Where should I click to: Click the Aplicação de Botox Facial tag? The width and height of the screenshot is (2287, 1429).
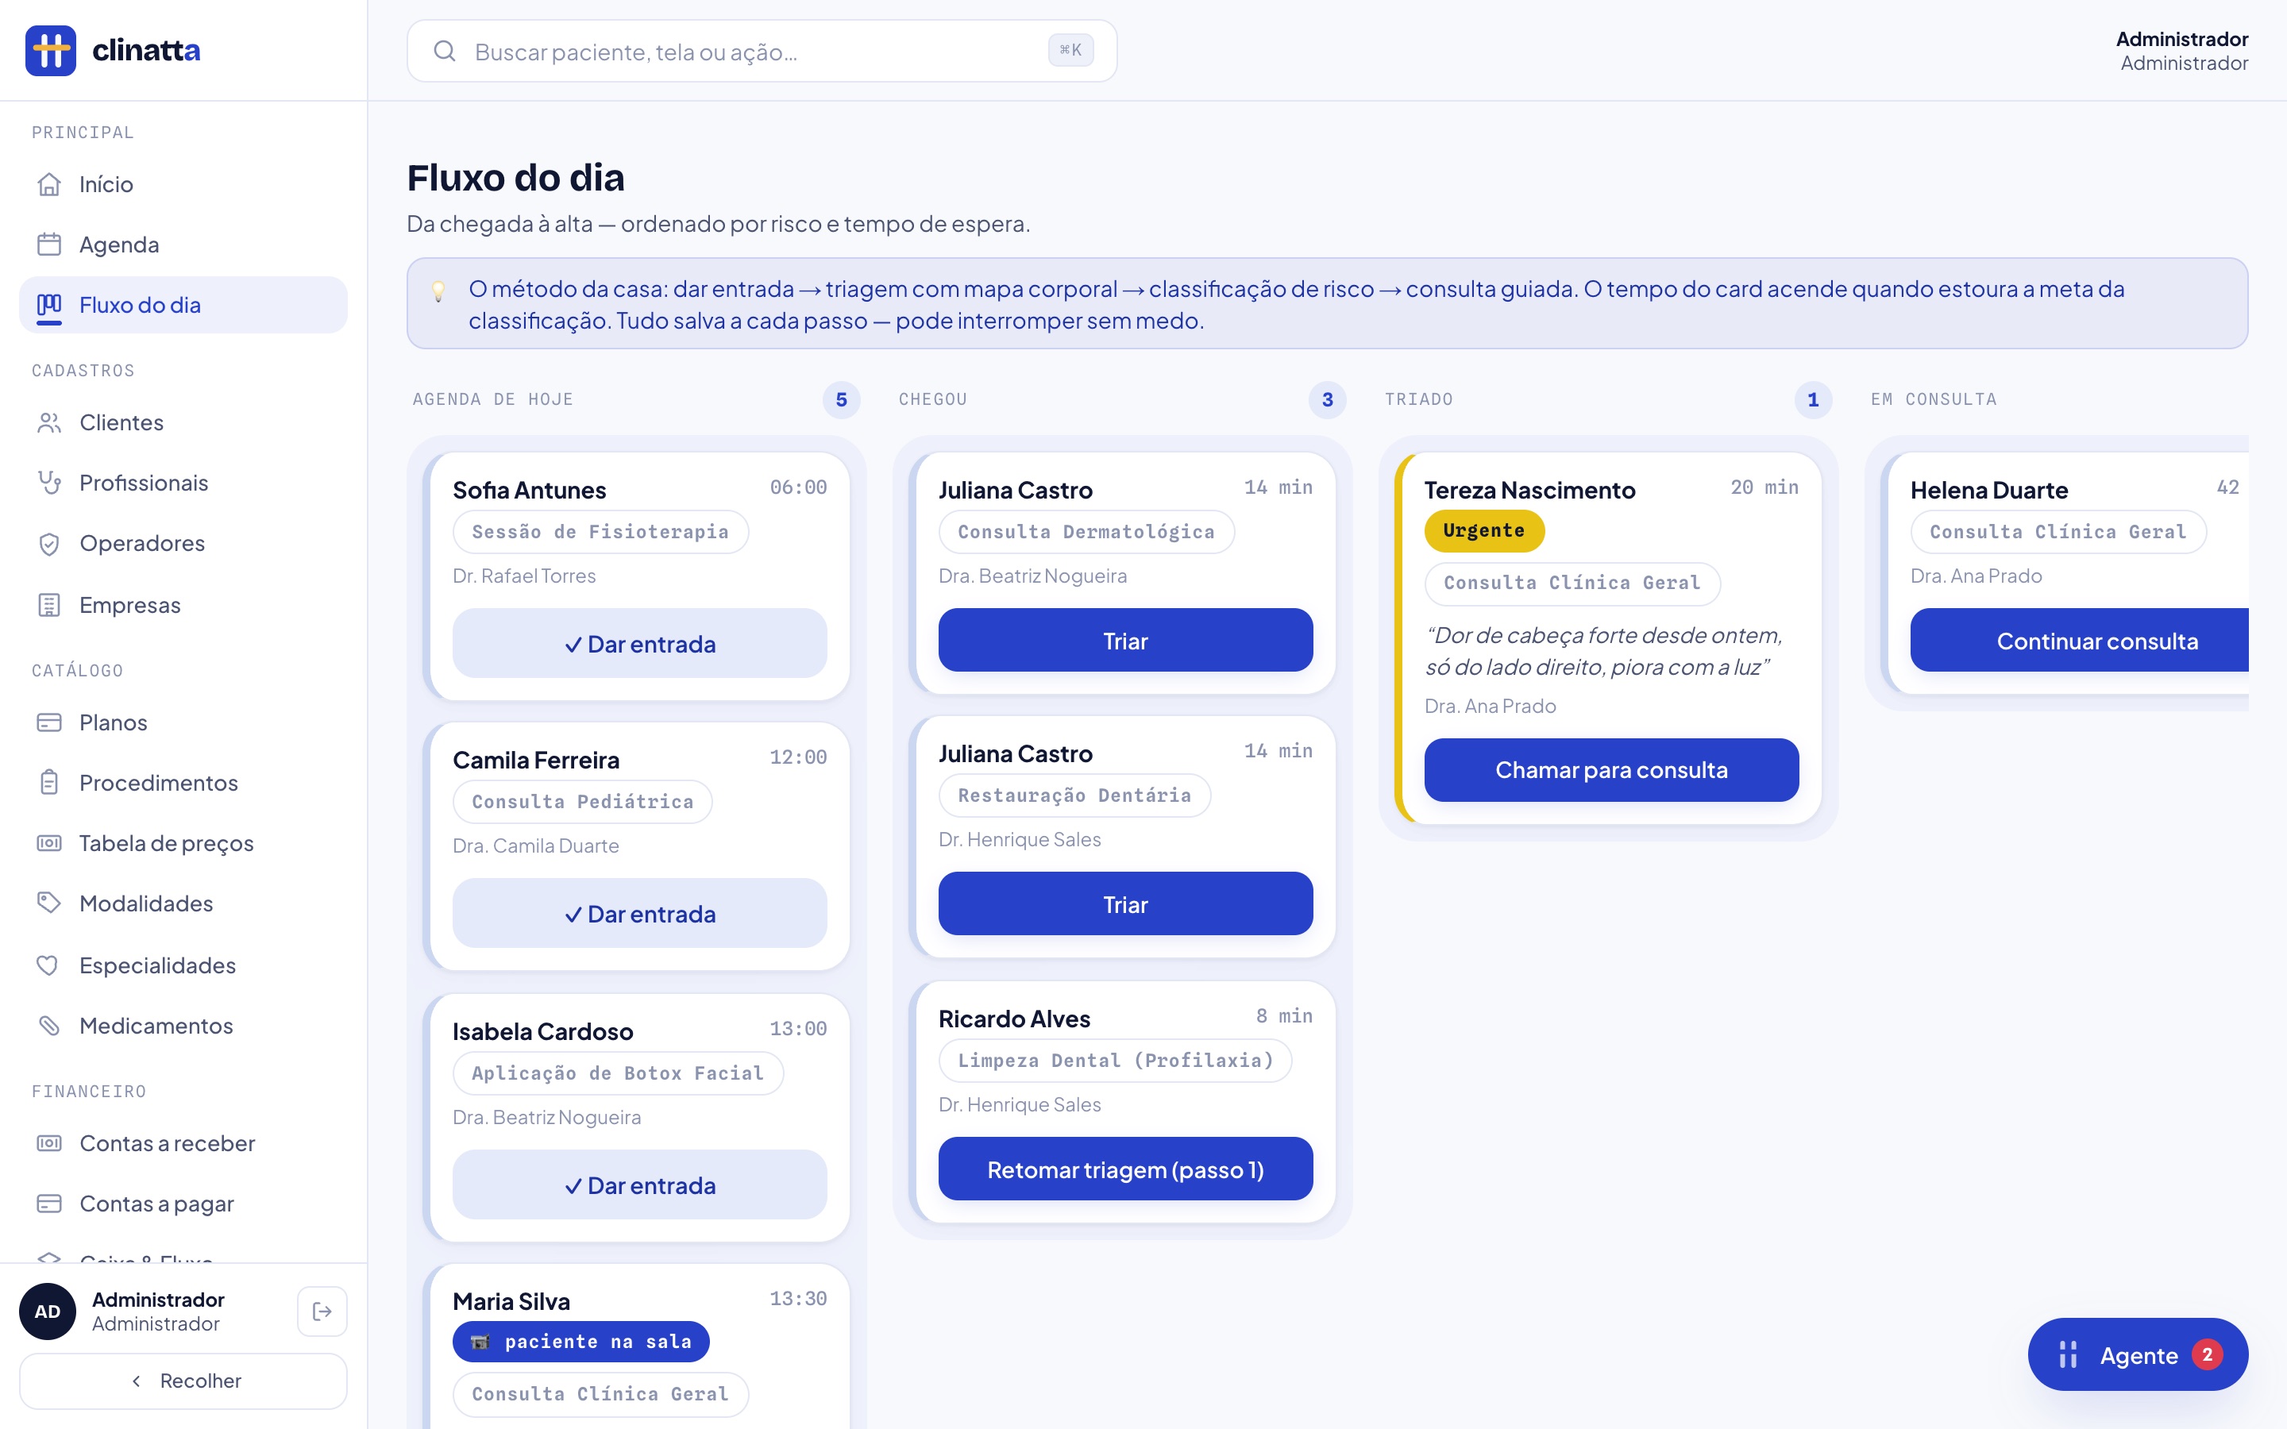click(x=618, y=1073)
